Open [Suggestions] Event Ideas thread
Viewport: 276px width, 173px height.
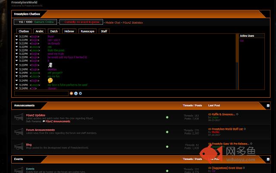(227, 168)
